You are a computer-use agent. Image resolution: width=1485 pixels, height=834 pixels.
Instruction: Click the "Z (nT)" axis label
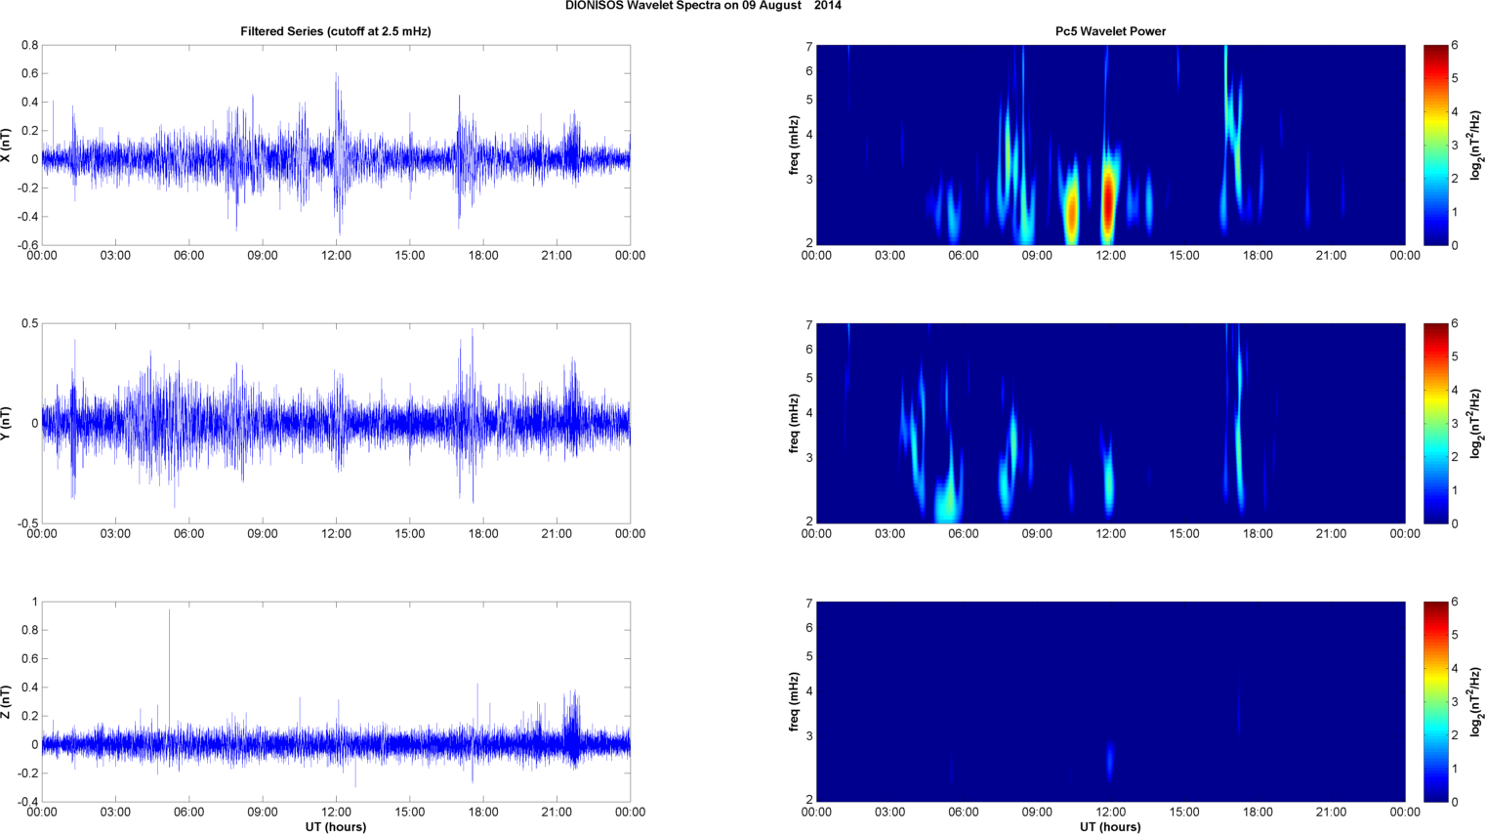(x=6, y=701)
